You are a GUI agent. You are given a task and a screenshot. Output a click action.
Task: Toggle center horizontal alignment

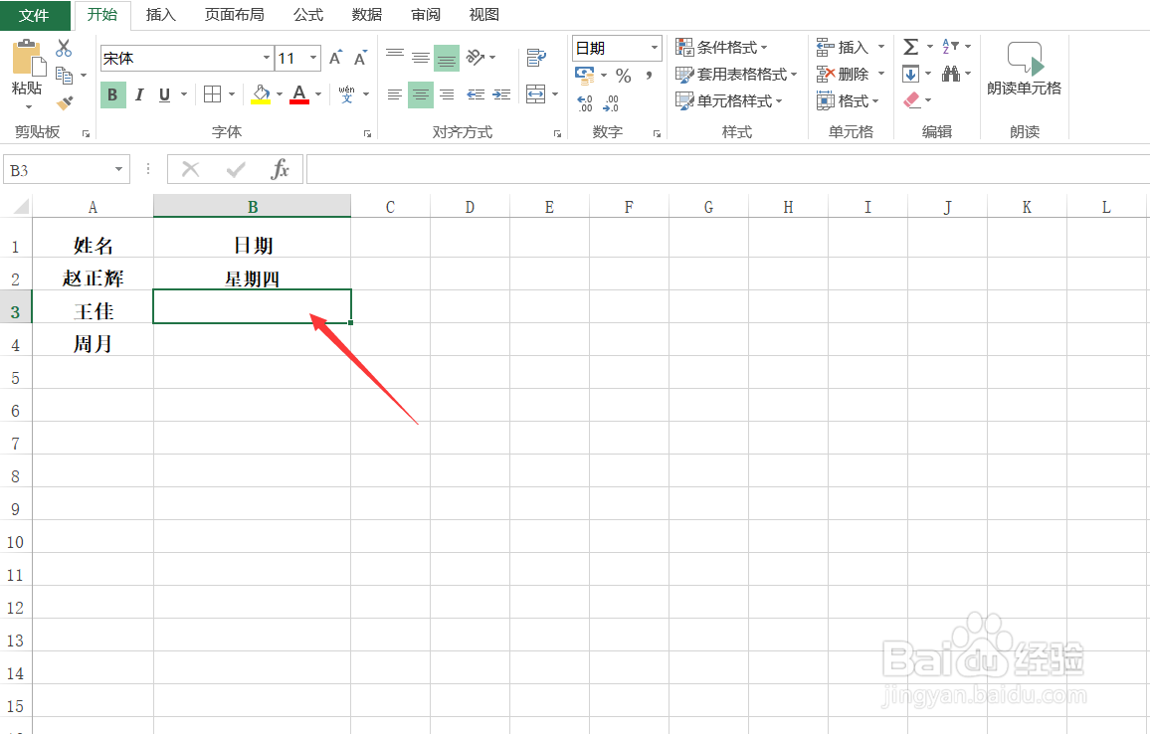point(420,94)
